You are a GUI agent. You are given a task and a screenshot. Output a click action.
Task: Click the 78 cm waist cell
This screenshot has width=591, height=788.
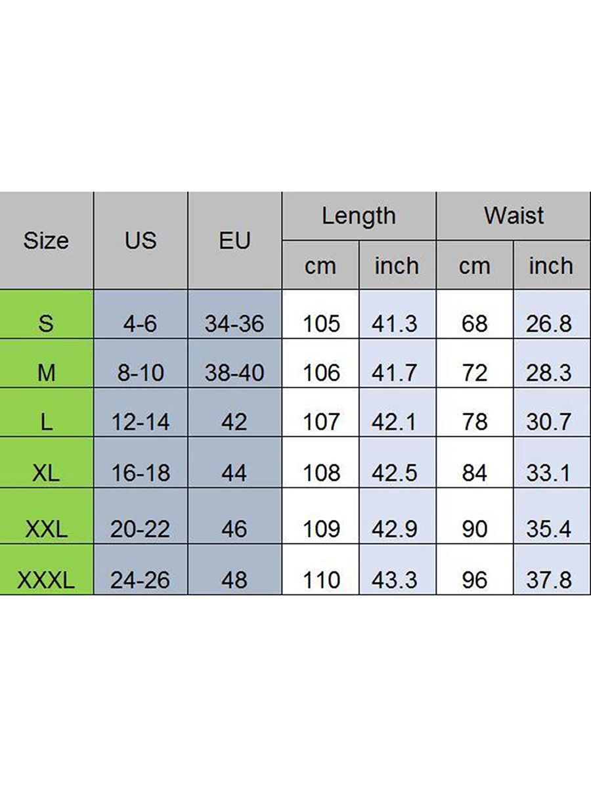[475, 422]
